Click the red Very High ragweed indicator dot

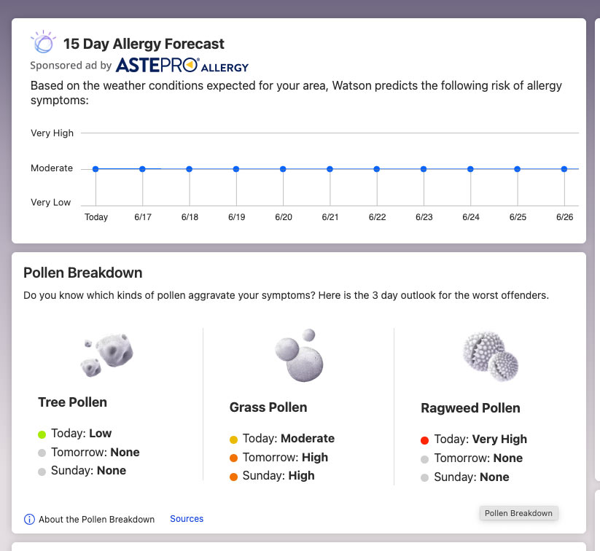point(424,439)
